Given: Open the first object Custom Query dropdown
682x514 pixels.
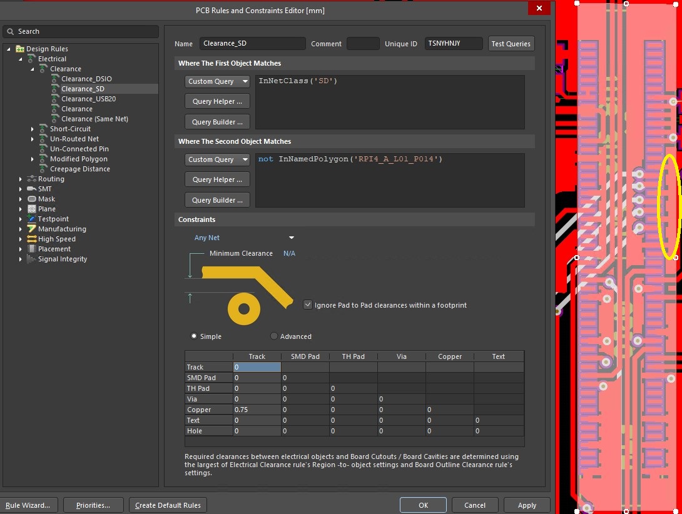Looking at the screenshot, I should point(217,81).
